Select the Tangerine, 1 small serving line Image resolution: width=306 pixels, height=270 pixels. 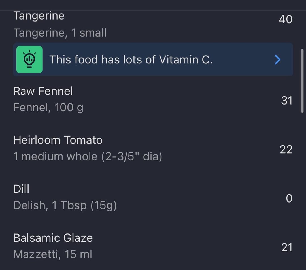click(x=60, y=33)
